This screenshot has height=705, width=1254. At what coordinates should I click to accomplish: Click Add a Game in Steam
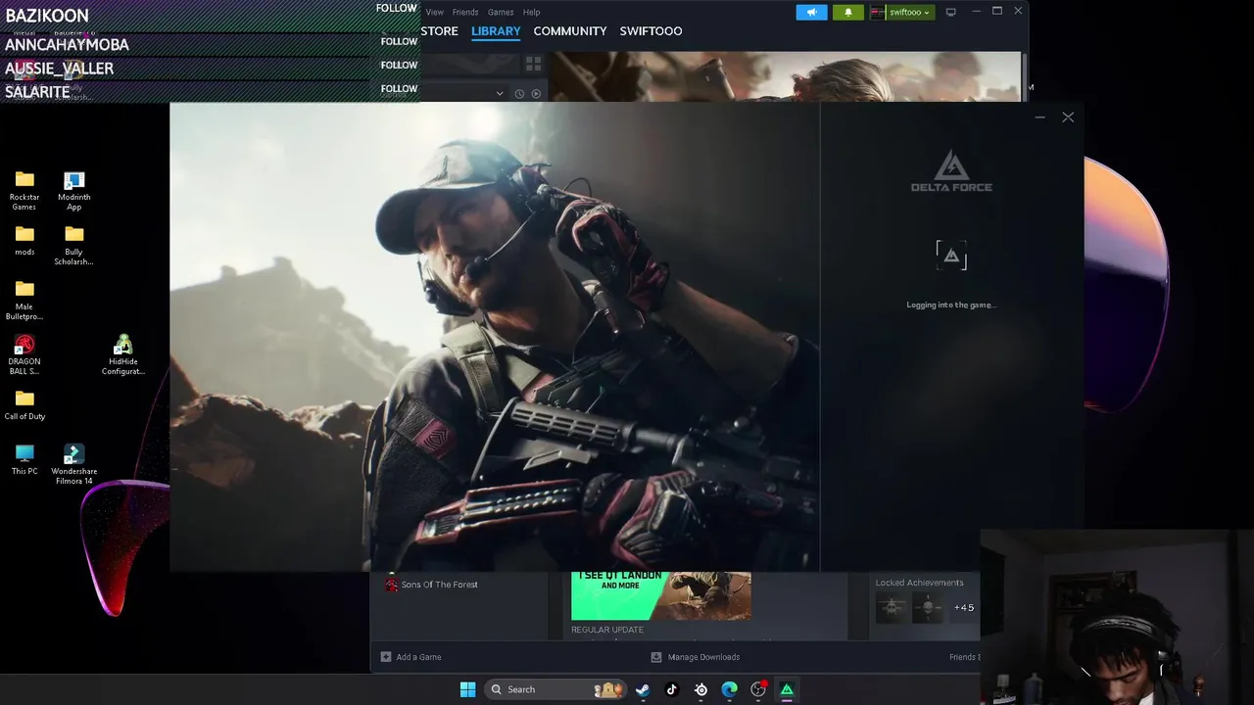pyautogui.click(x=410, y=657)
